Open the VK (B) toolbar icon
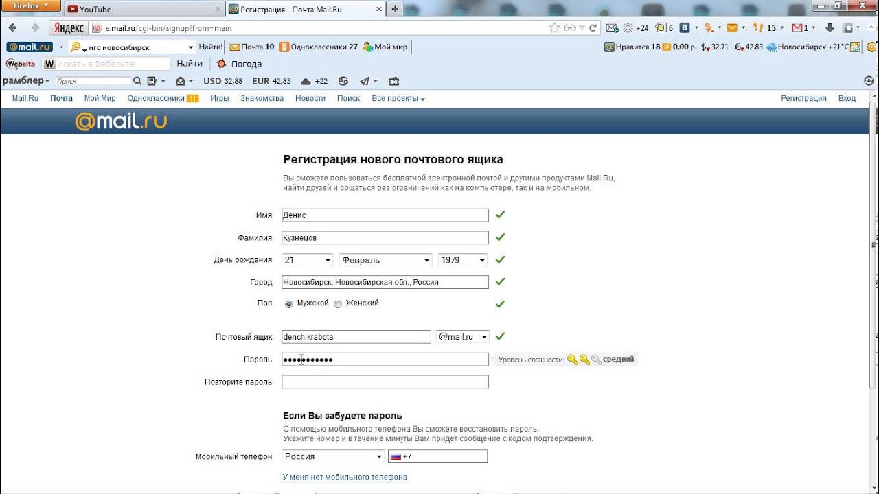The height and width of the screenshot is (494, 879). [x=685, y=28]
